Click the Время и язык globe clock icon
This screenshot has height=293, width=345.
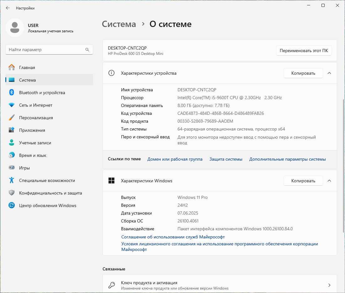click(x=12, y=155)
